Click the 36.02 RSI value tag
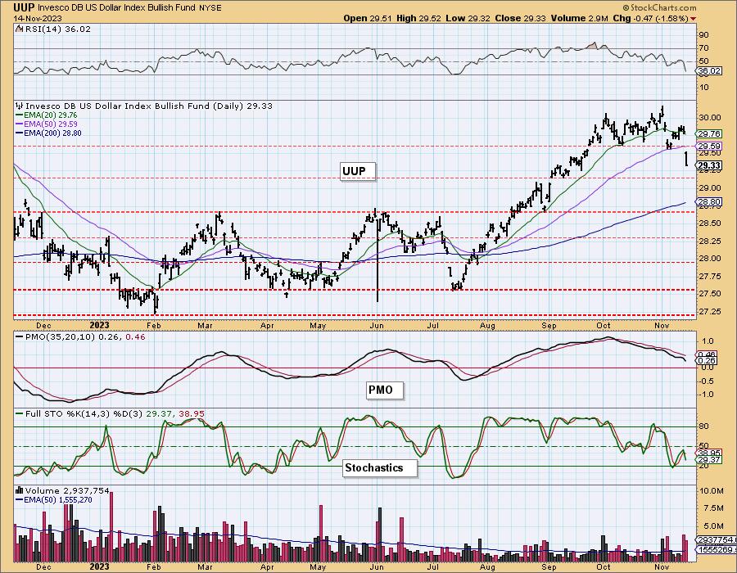The height and width of the screenshot is (573, 737). coord(709,71)
